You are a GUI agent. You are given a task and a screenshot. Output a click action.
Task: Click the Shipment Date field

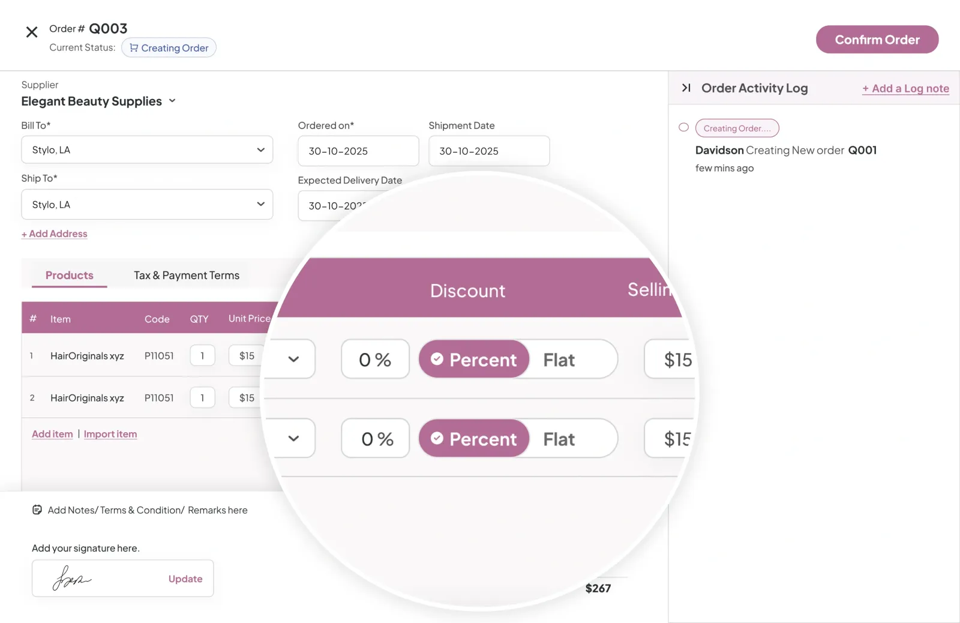click(489, 151)
